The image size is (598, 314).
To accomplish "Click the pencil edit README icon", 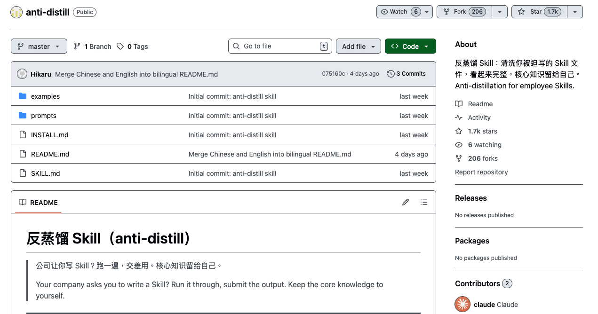I will pos(406,202).
